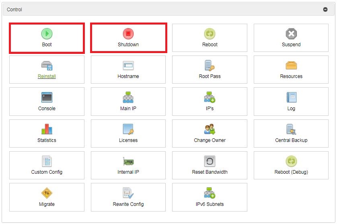Screen dimensions: 337x224
Task: Click the green Boot play icon
Action: point(47,34)
